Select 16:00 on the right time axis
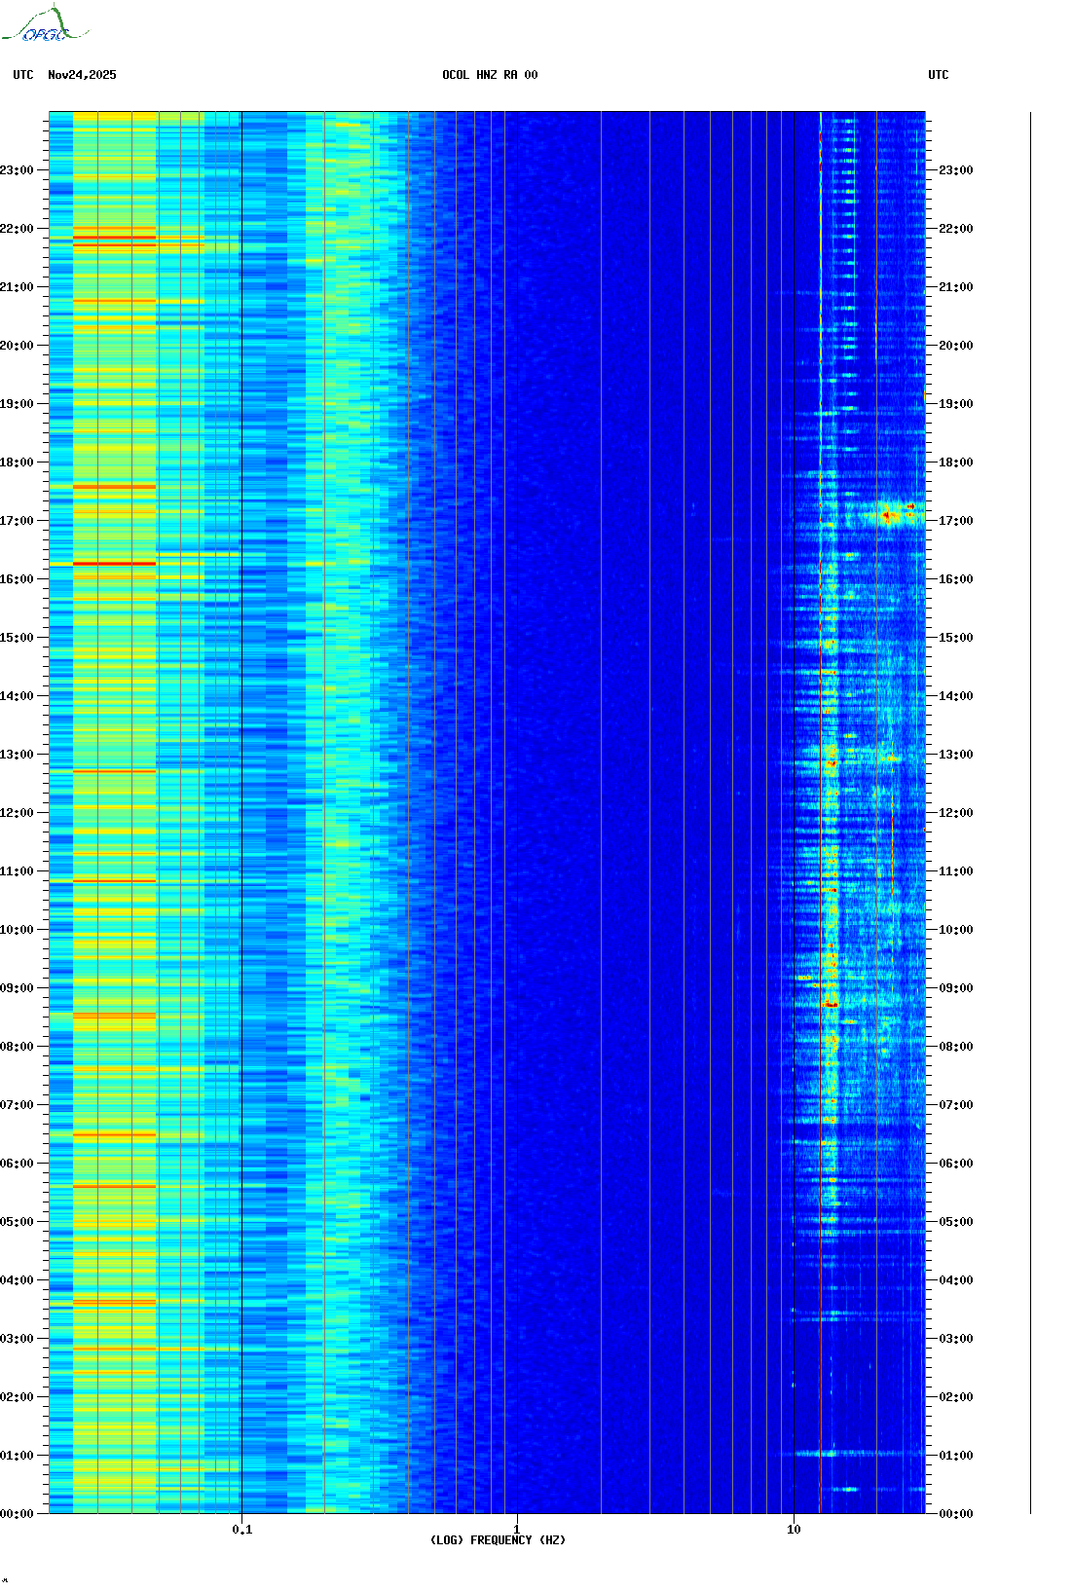 click(956, 579)
